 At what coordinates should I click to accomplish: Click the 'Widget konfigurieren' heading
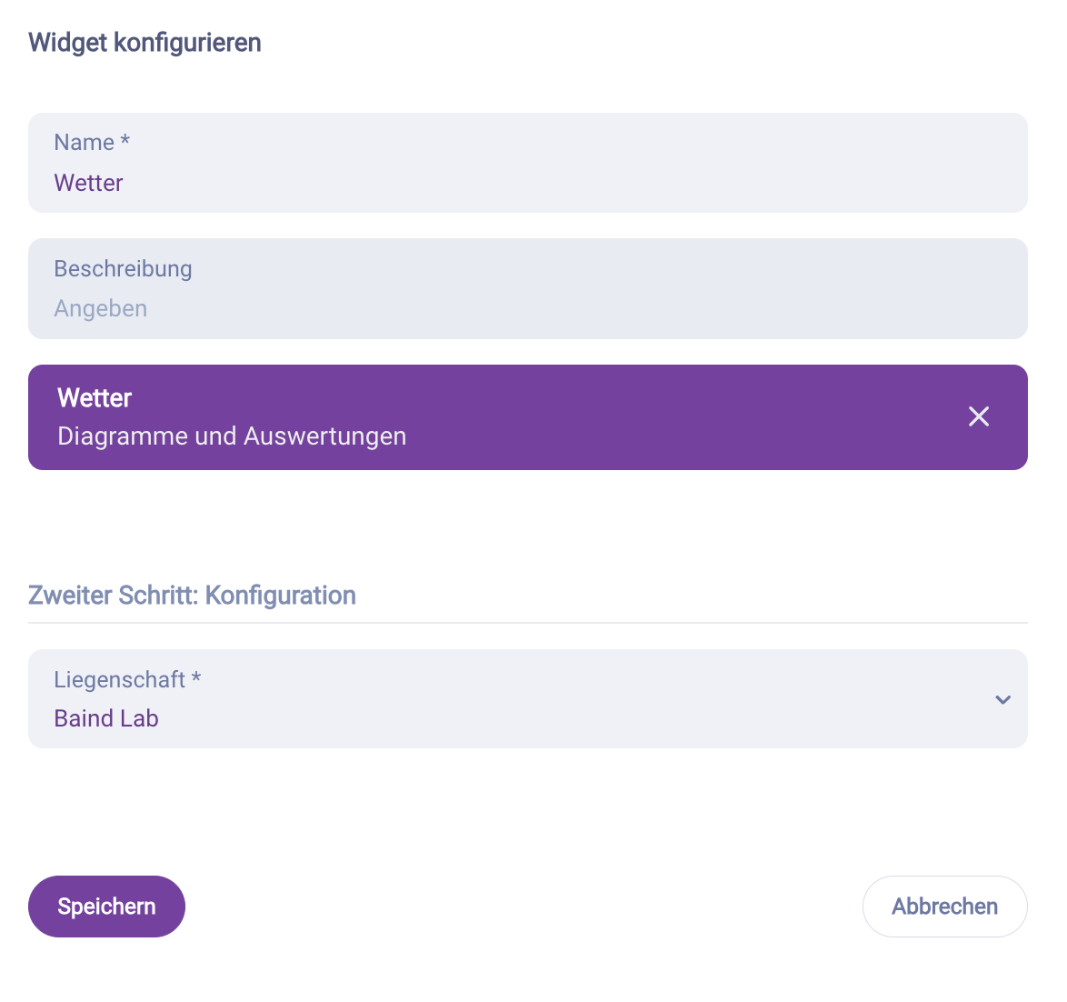[x=144, y=42]
